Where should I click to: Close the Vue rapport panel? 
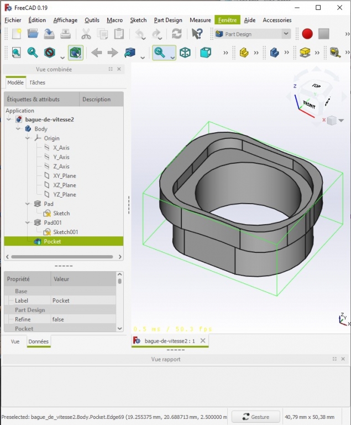[x=343, y=359]
